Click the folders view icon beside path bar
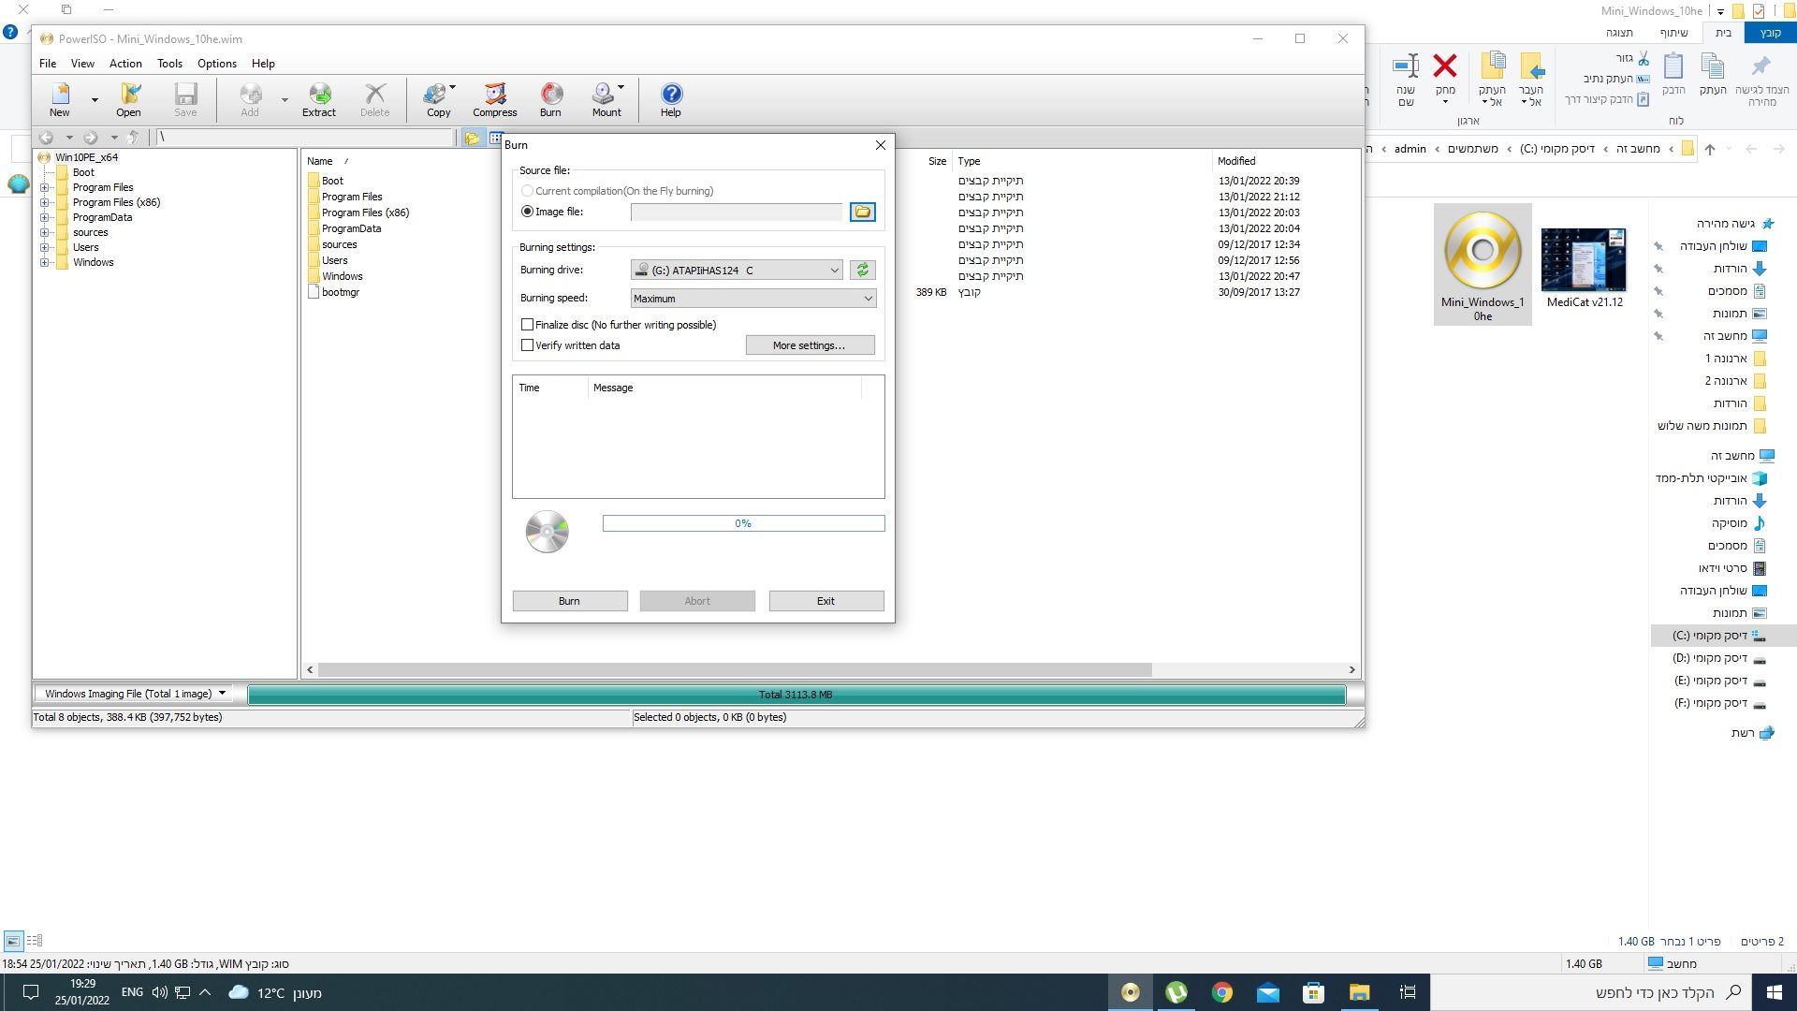Image resolution: width=1797 pixels, height=1011 pixels. 473,138
